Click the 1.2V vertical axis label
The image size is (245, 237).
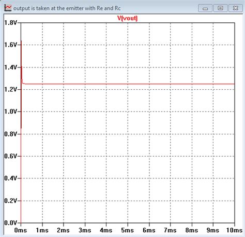pyautogui.click(x=11, y=89)
